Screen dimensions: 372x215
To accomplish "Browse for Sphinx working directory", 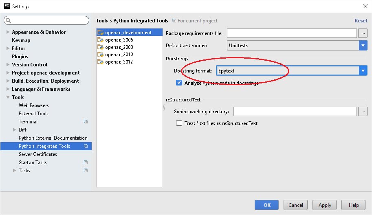I will point(363,112).
